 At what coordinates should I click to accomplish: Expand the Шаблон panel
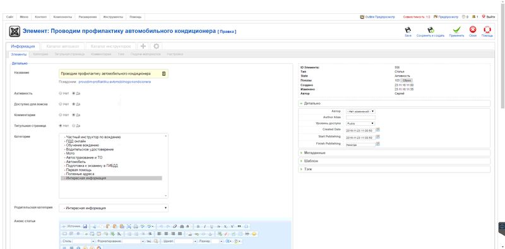tap(395, 161)
